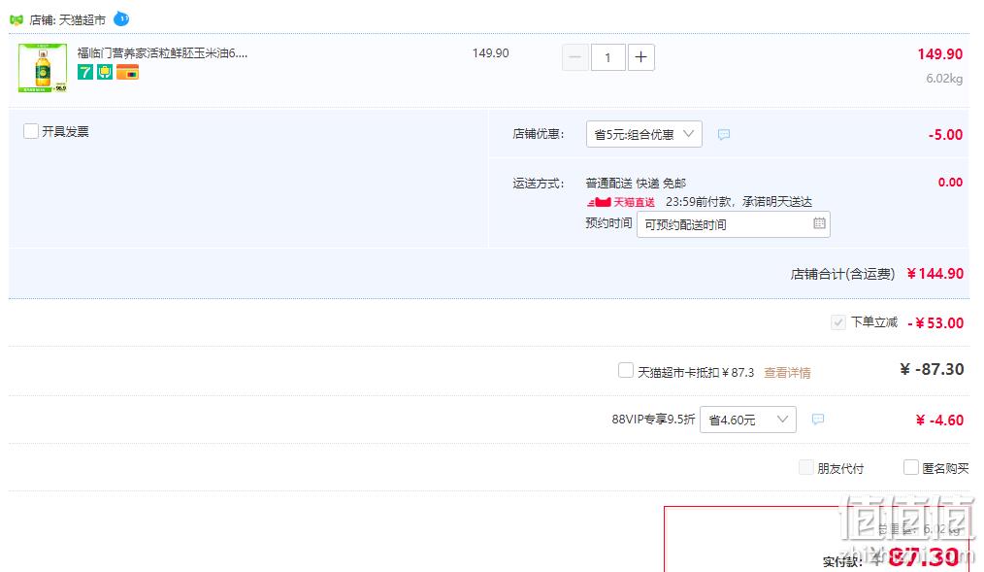Open the corn oil product thumbnail
The image size is (984, 572).
coord(43,68)
